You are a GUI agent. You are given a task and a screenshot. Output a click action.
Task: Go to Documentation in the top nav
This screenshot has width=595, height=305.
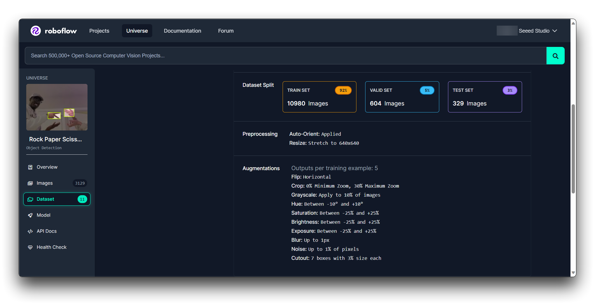point(183,31)
